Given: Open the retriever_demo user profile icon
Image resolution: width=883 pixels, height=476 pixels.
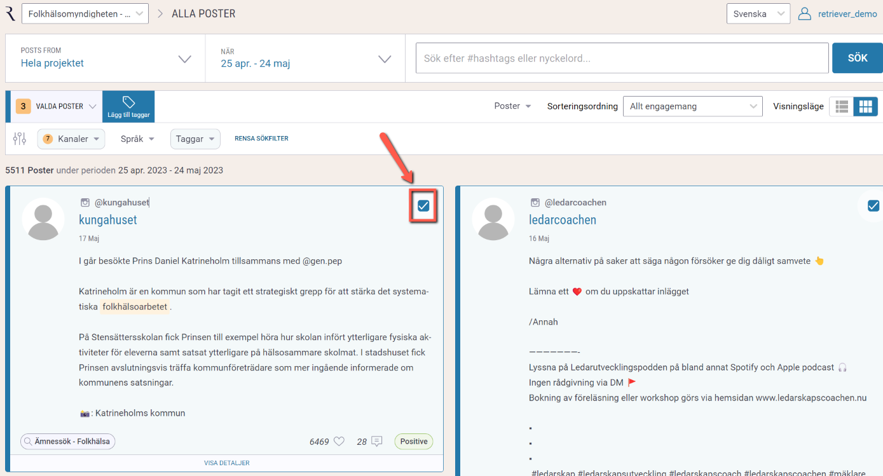Looking at the screenshot, I should tap(805, 13).
